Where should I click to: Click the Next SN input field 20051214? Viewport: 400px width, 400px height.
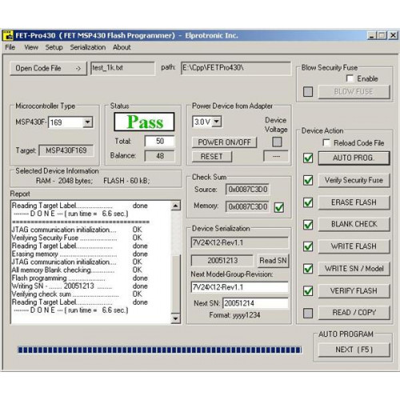click(255, 303)
